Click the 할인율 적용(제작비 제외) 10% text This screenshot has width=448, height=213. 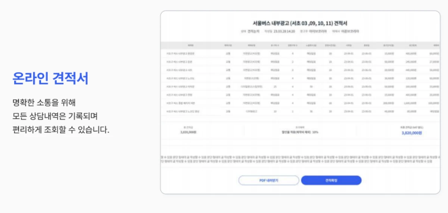(x=300, y=132)
